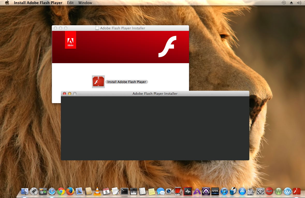The image size is (305, 198).
Task: Open Address Book from the dock
Action: pyautogui.click(x=88, y=191)
